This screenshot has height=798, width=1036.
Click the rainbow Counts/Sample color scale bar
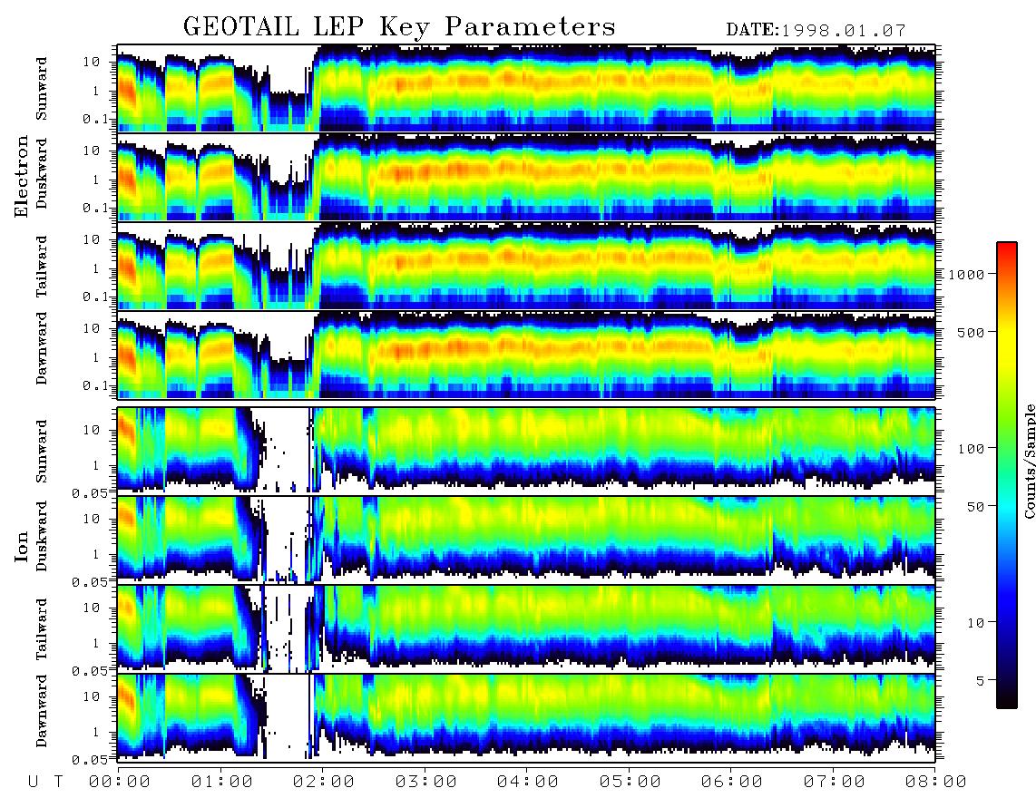tap(1007, 475)
